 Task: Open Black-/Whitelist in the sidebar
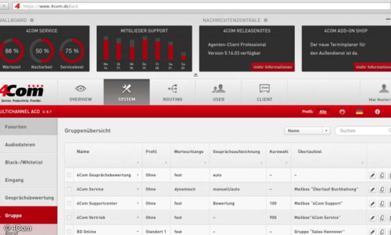coord(29,162)
